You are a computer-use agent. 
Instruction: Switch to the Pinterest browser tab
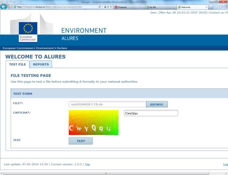tap(129, 7)
